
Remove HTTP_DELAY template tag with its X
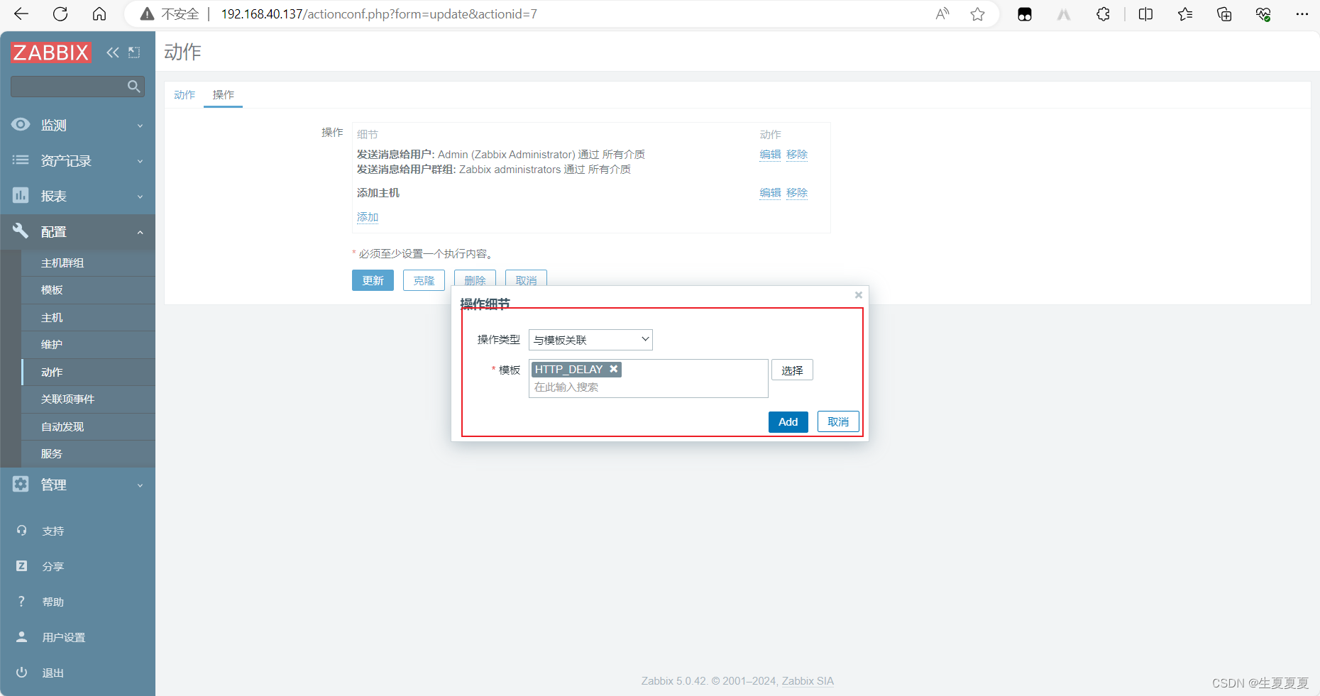614,369
